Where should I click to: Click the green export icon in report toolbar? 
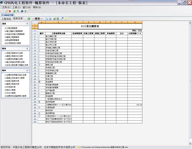click(x=55, y=19)
